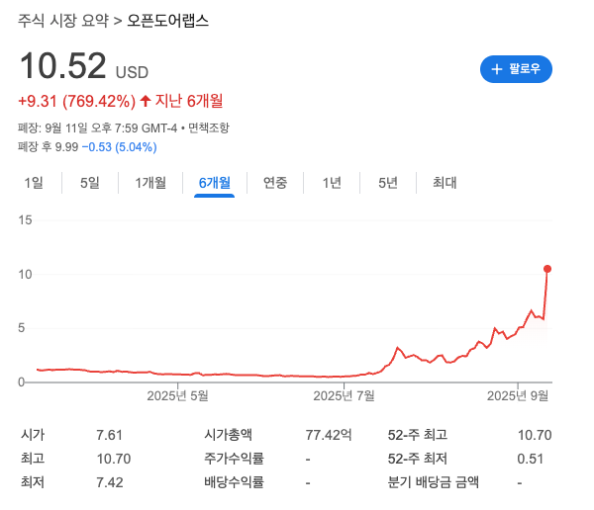Screen dimensions: 594x510
Task: Click the red up arrow beside 지난 6개월
Action: pyautogui.click(x=146, y=101)
